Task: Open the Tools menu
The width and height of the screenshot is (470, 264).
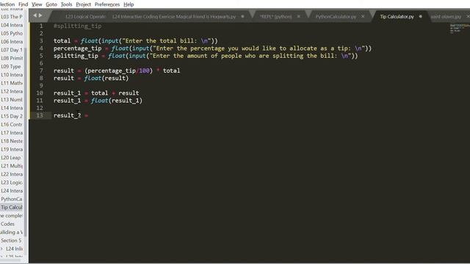Action: 66,4
